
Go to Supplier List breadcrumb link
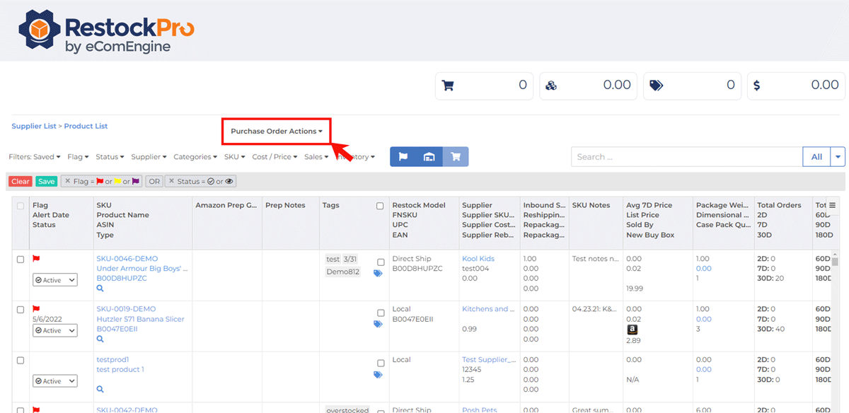tap(33, 126)
